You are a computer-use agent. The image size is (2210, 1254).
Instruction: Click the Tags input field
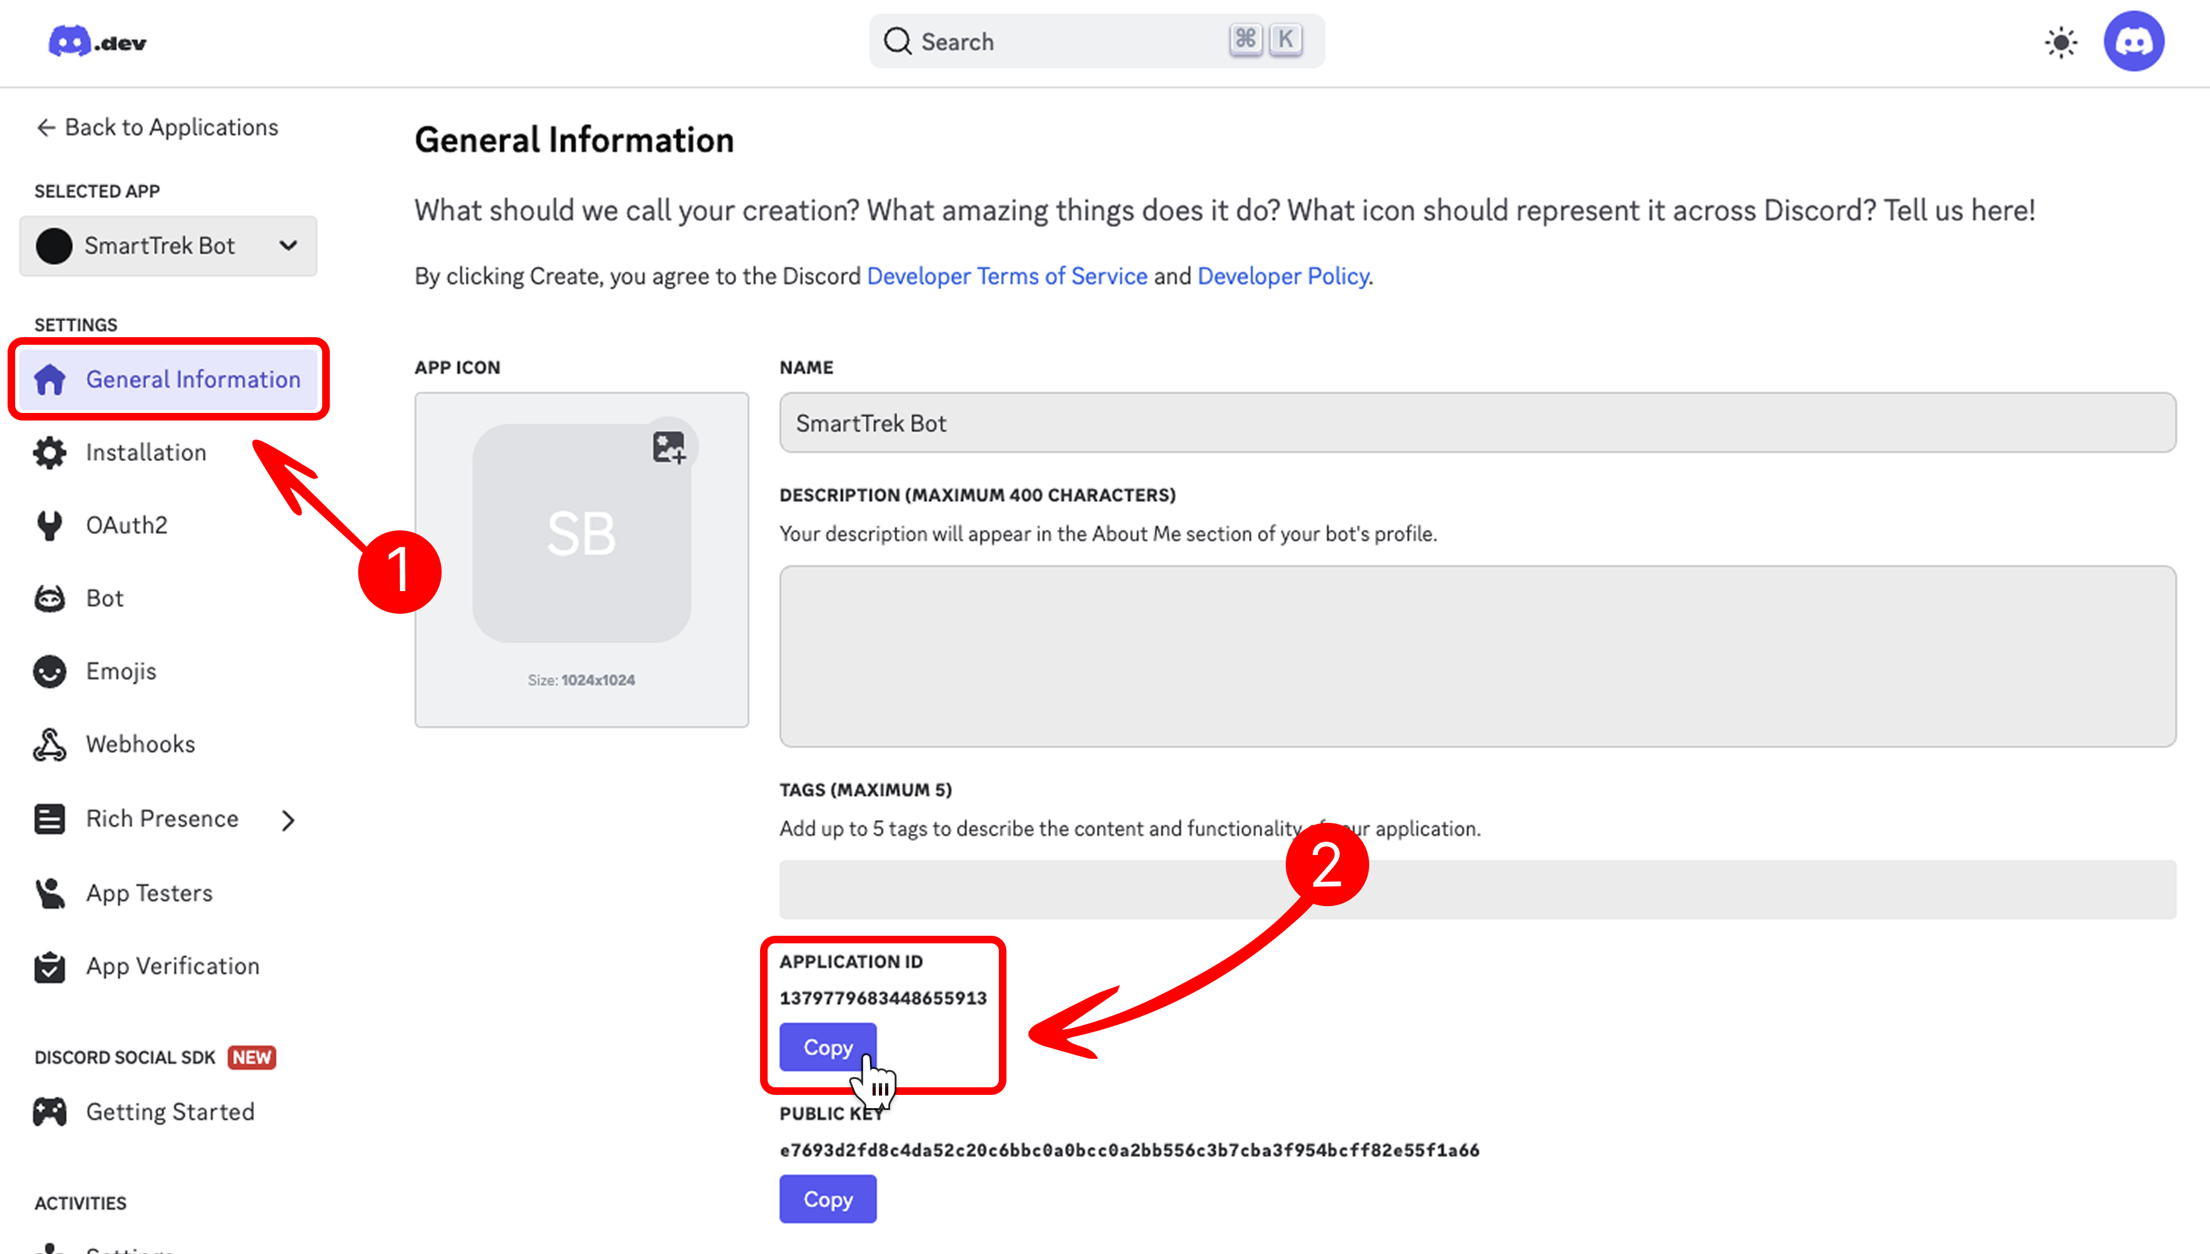click(x=1478, y=890)
